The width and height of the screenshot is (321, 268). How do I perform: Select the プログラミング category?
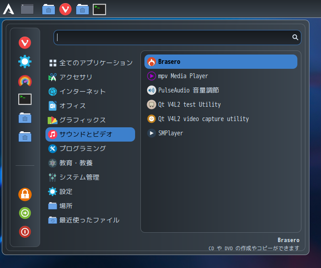pyautogui.click(x=90, y=149)
